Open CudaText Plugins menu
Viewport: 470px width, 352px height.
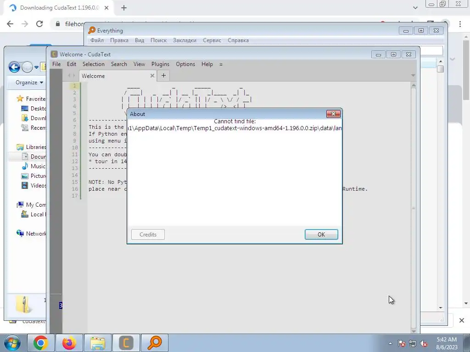(x=160, y=64)
